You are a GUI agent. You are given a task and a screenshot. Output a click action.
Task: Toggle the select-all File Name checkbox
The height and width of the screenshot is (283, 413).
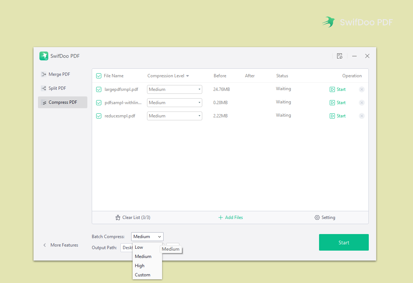[x=99, y=76]
